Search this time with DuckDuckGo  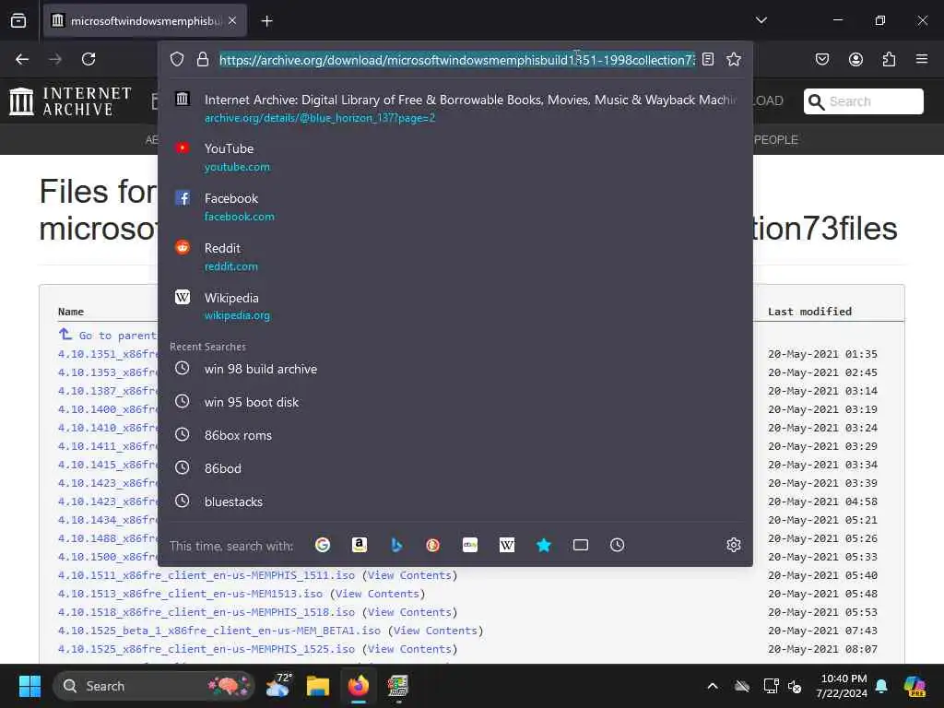(x=433, y=545)
